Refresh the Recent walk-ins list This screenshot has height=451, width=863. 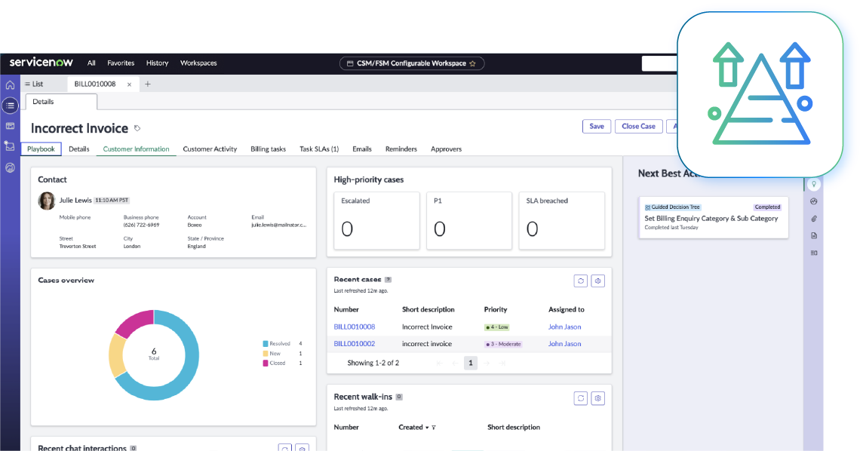pos(581,398)
